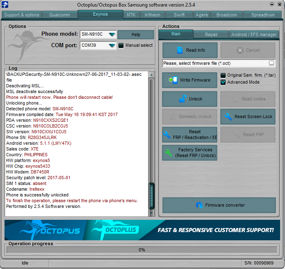Open the Agere tab
Image resolution: width=285 pixels, height=269 pixels.
click(202, 15)
